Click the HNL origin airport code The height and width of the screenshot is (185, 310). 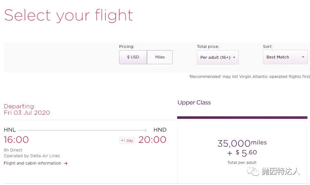(10, 130)
